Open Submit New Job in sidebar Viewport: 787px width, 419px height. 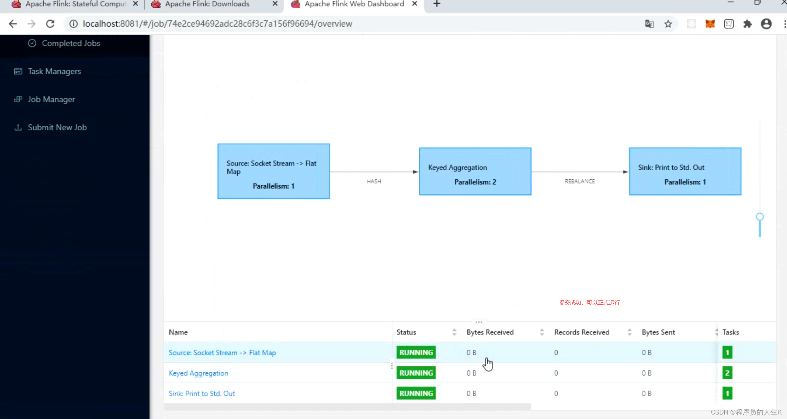57,127
